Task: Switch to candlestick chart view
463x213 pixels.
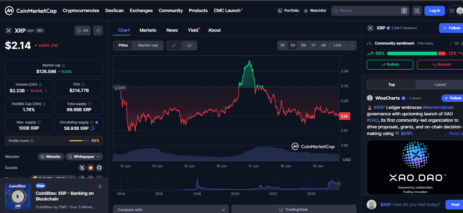Action: pyautogui.click(x=190, y=45)
